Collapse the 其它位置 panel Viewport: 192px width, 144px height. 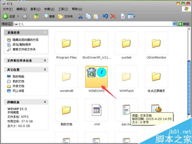click(x=45, y=70)
